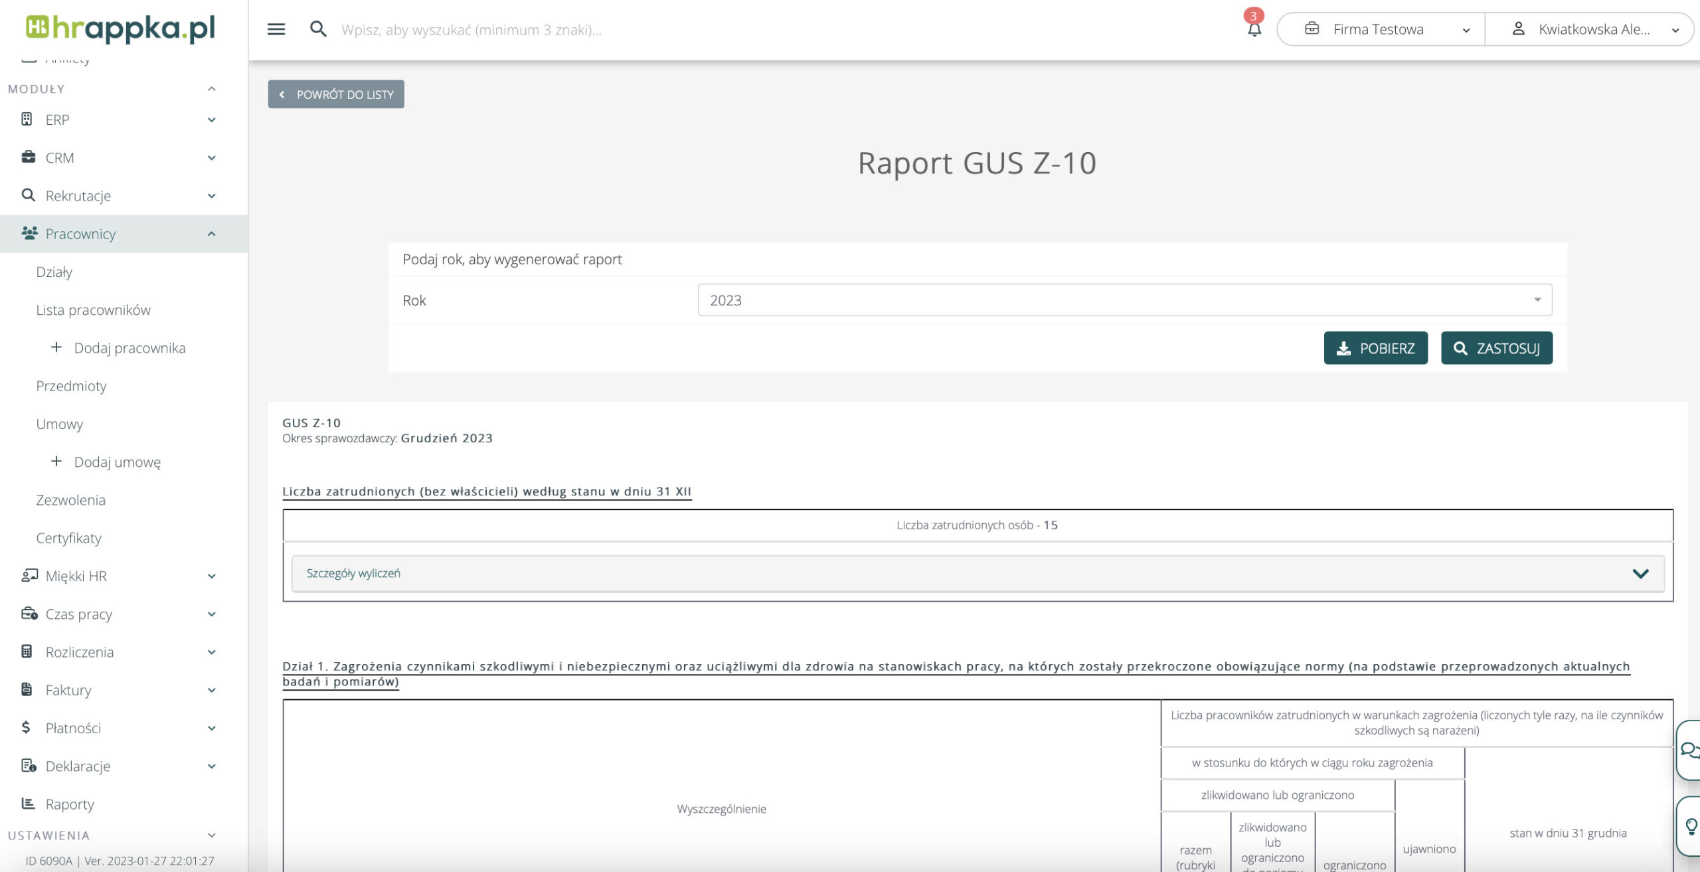The width and height of the screenshot is (1700, 872).
Task: Open Lista pracowników menu item
Action: point(93,310)
